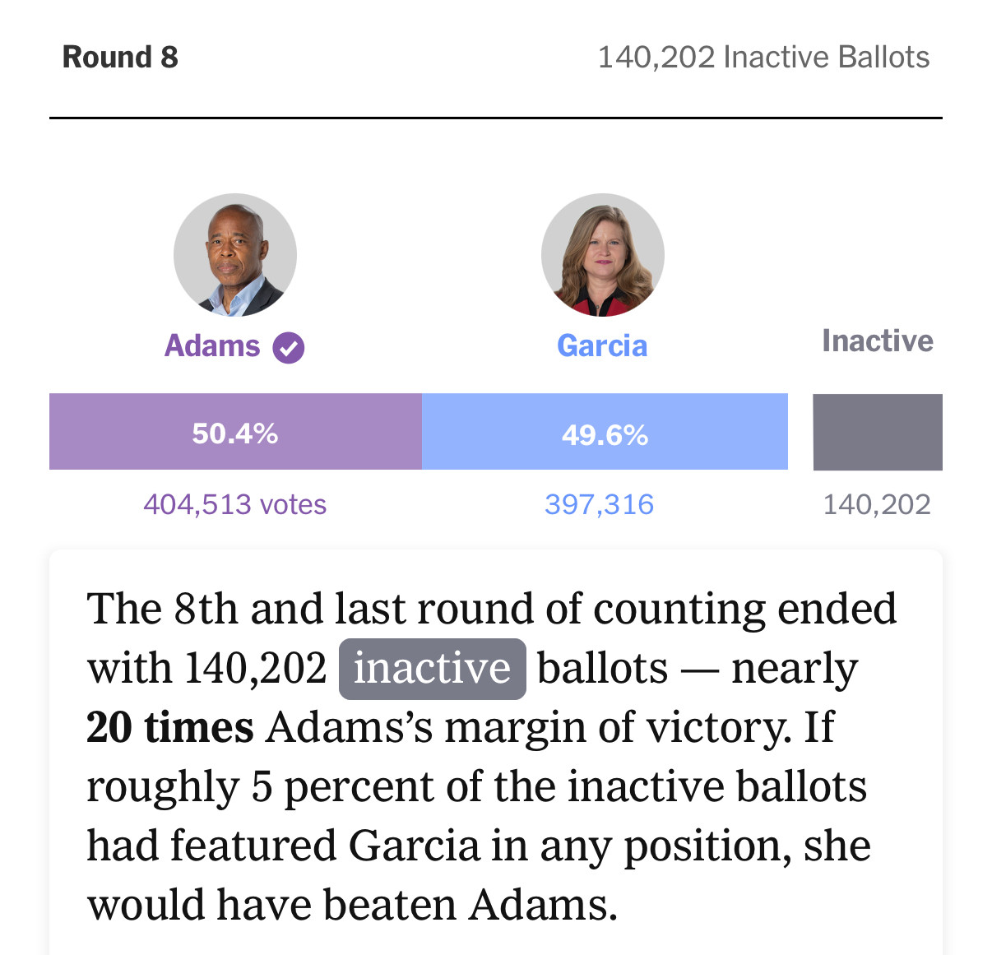Image resolution: width=992 pixels, height=955 pixels.
Task: Click the 49.6% percentage label
Action: (605, 435)
